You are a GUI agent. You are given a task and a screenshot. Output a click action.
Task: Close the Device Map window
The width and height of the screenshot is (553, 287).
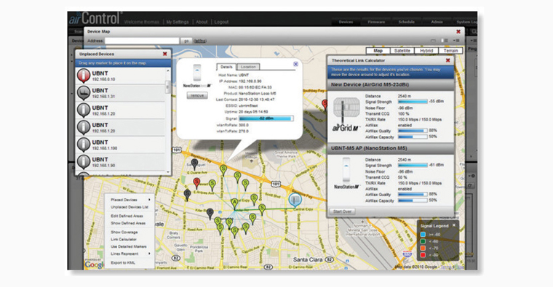pyautogui.click(x=458, y=31)
